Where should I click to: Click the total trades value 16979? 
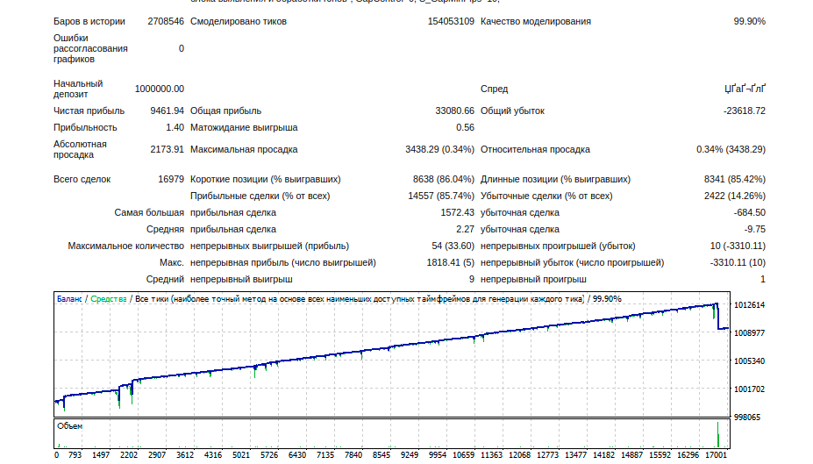pos(171,179)
